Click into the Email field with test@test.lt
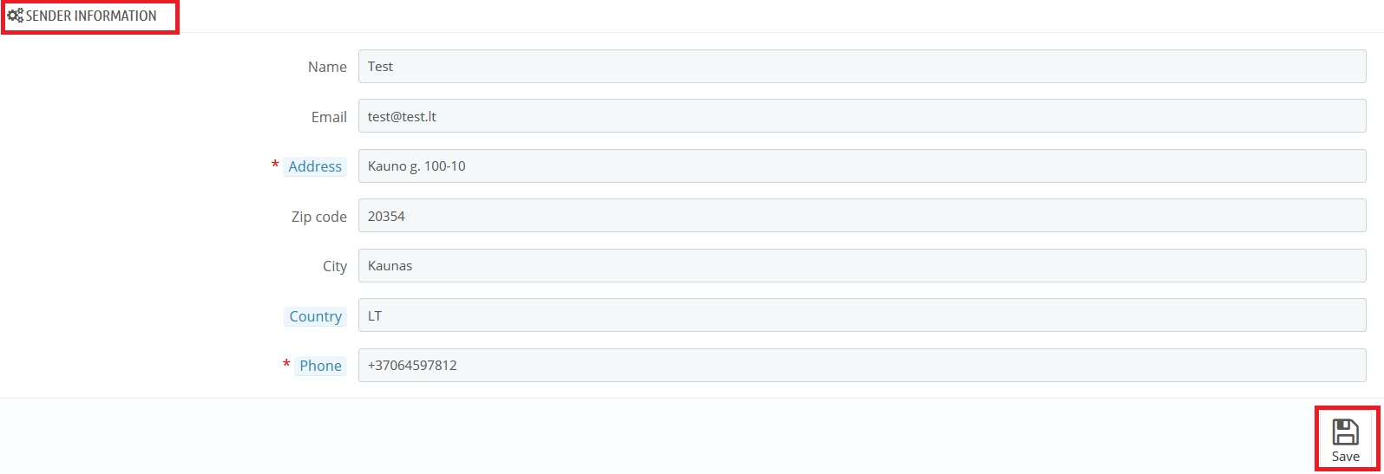Image resolution: width=1384 pixels, height=474 pixels. coord(862,116)
